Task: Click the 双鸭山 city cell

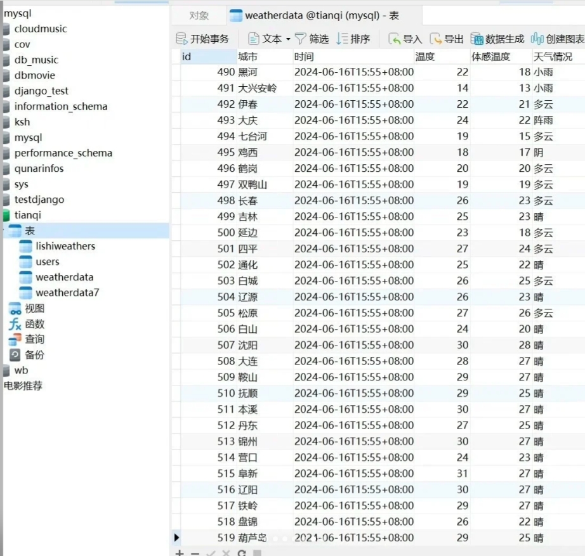Action: (265, 184)
